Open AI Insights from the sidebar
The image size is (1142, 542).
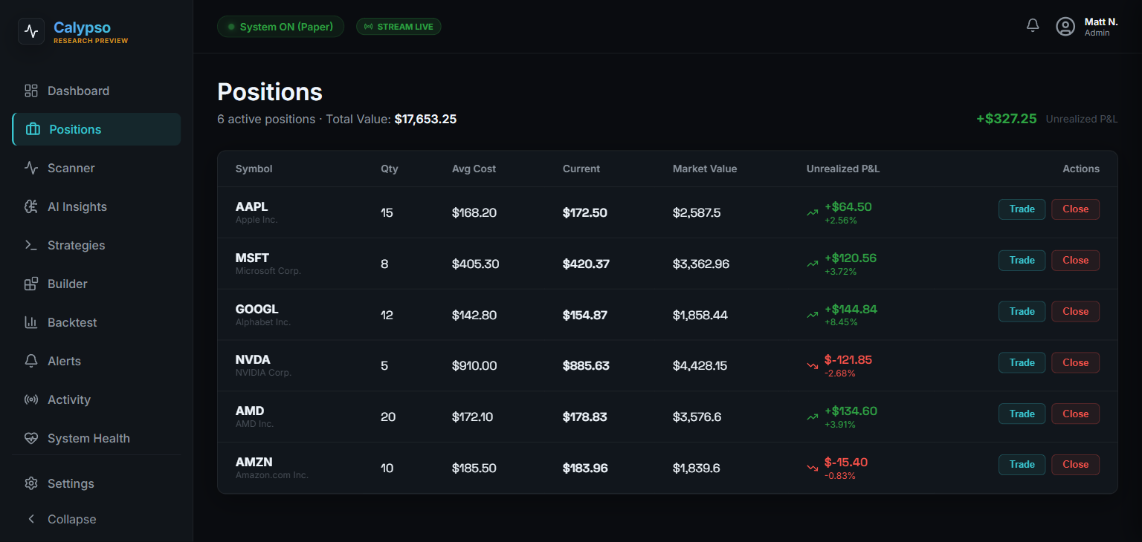[x=30, y=206]
